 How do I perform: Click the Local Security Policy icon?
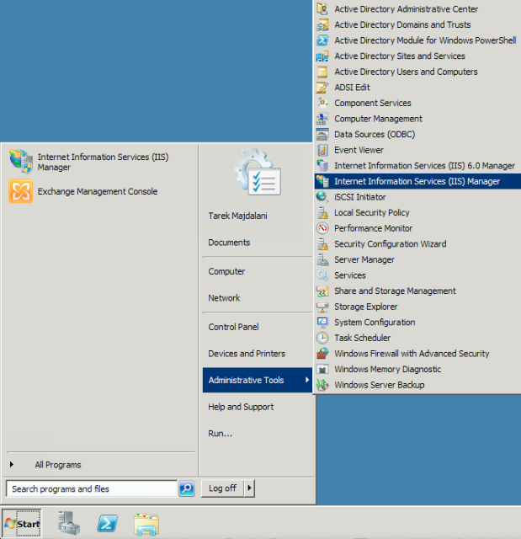click(x=322, y=212)
